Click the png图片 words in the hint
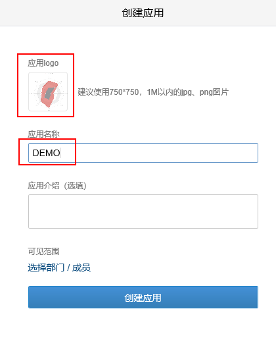This screenshot has height=340, width=276. tap(214, 92)
